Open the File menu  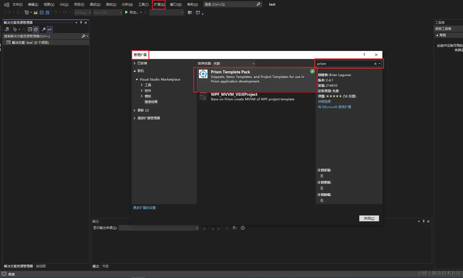point(17,5)
